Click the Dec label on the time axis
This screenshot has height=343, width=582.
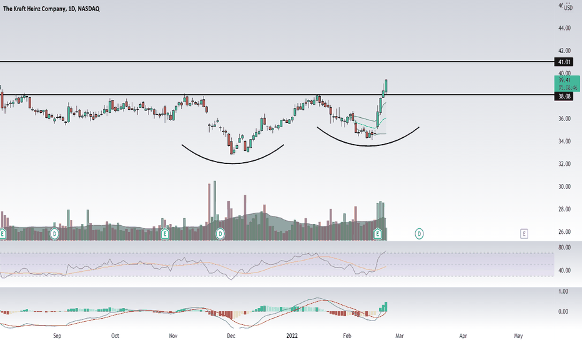(231, 336)
